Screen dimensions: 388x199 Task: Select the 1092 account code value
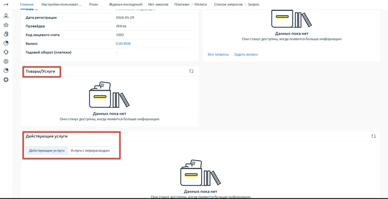coord(120,35)
